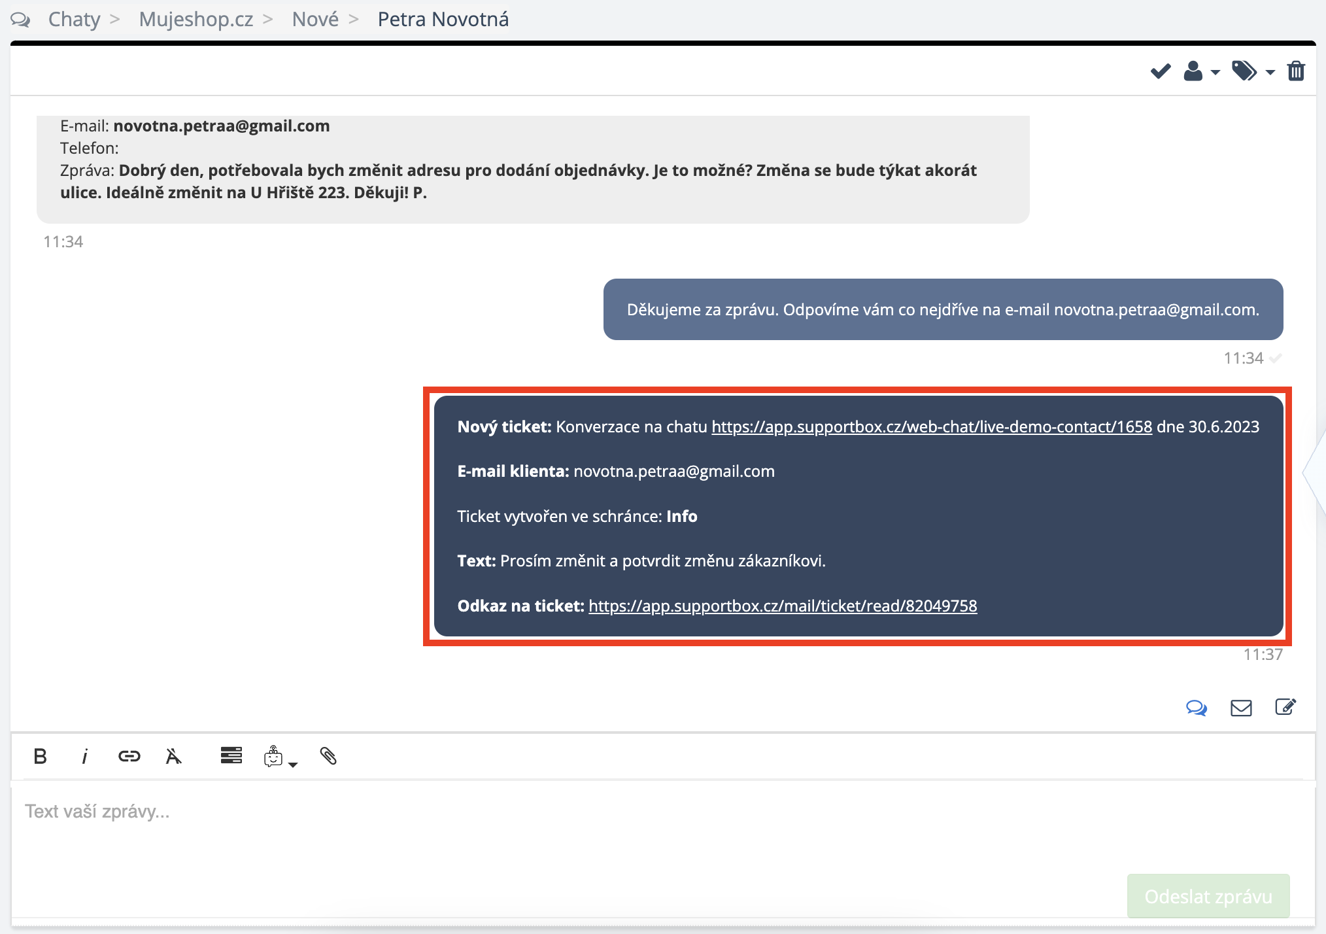Toggle bold formatting in editor
This screenshot has height=934, width=1326.
tap(40, 757)
